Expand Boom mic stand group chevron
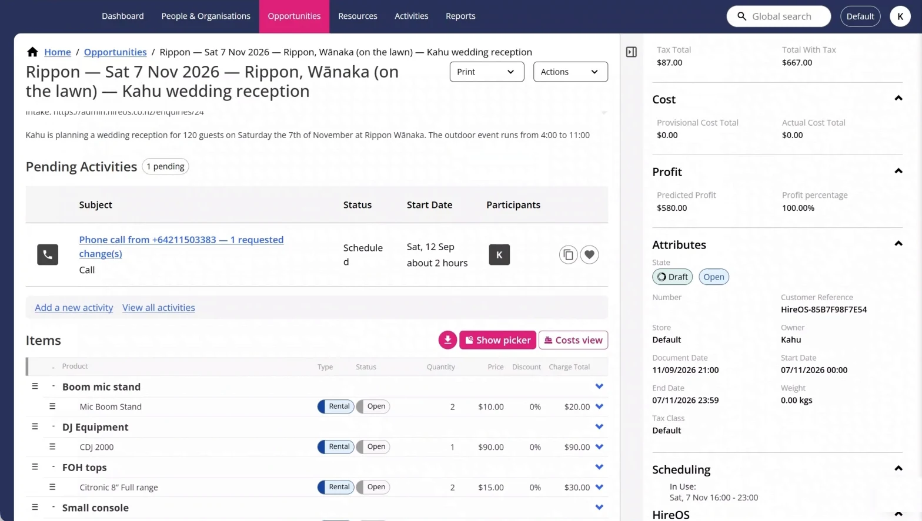 click(599, 386)
